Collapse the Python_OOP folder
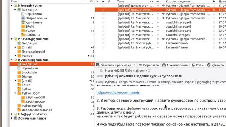Image resolution: width=226 pixels, height=127 pixels. coord(15,93)
